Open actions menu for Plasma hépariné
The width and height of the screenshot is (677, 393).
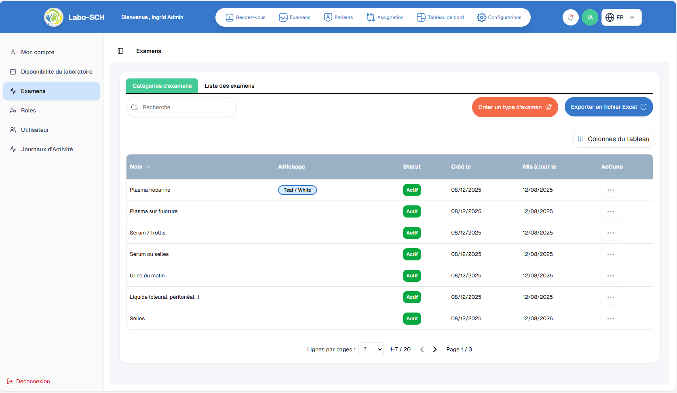tap(610, 190)
